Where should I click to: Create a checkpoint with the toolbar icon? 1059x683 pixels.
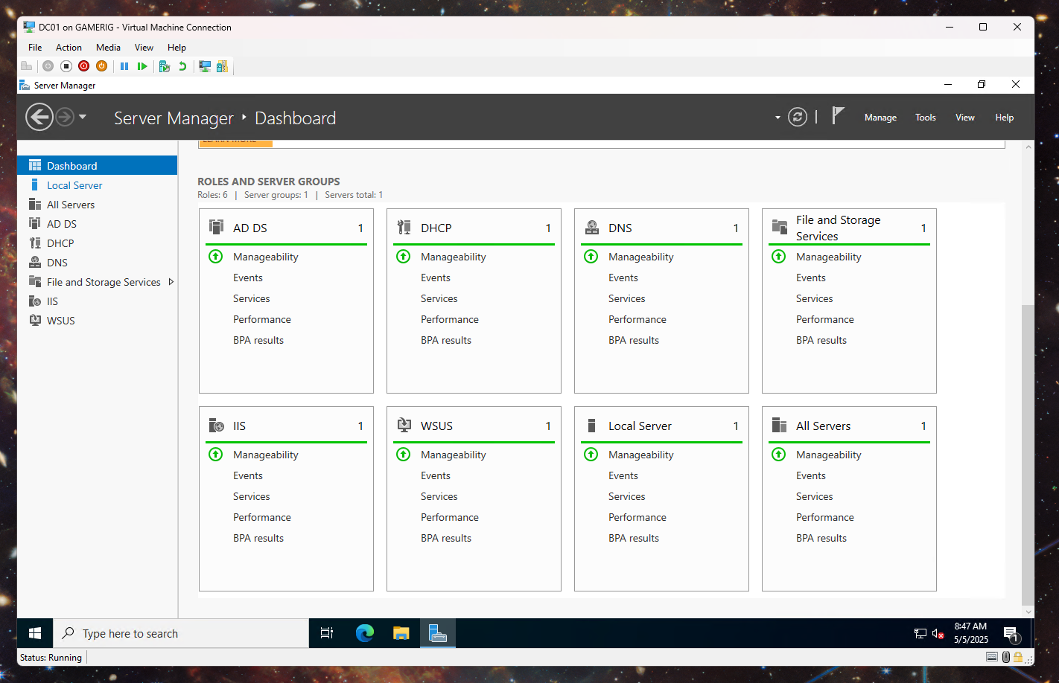165,66
